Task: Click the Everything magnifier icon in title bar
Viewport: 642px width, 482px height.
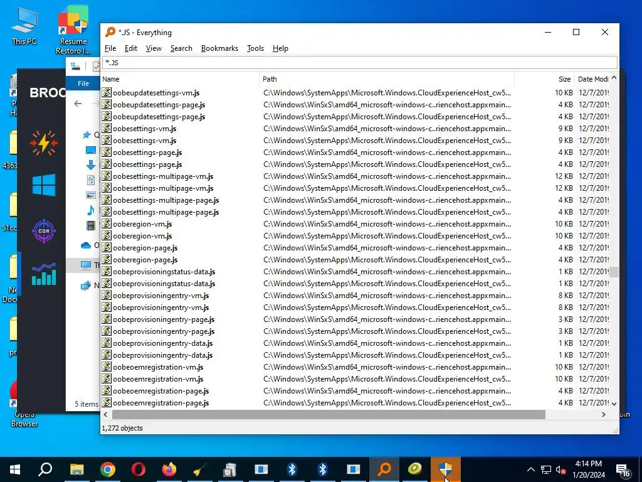Action: pos(110,32)
